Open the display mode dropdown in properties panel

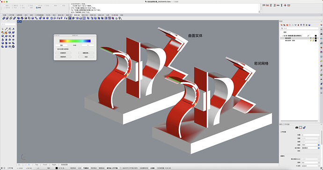(311, 148)
